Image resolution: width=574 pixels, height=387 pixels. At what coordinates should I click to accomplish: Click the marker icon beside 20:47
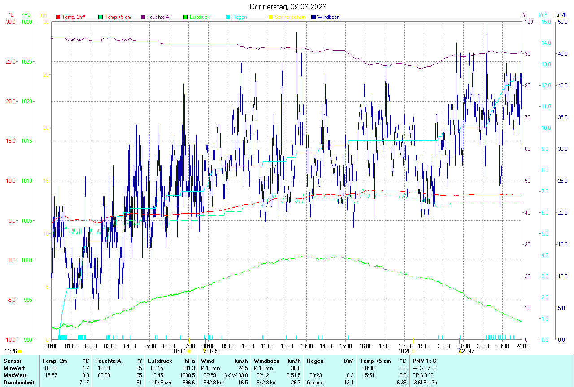460,351
